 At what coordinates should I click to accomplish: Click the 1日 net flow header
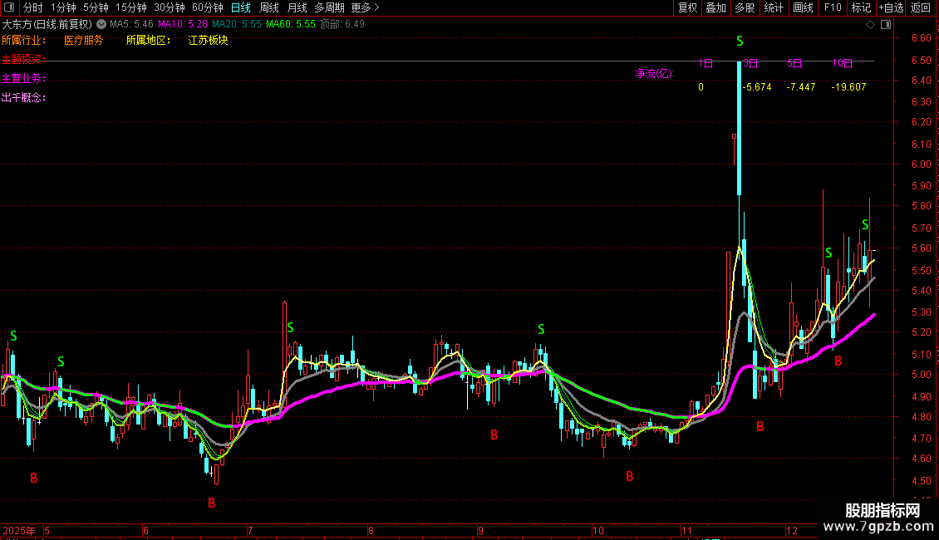[705, 63]
